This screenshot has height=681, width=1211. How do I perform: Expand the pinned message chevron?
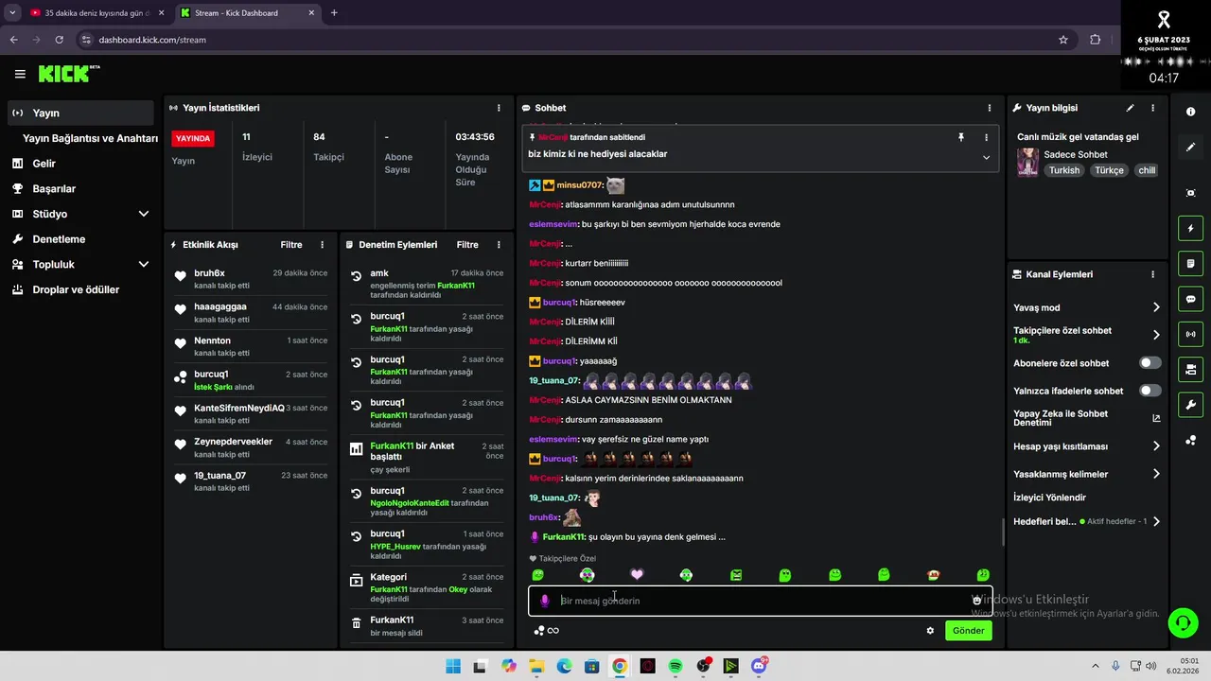986,157
